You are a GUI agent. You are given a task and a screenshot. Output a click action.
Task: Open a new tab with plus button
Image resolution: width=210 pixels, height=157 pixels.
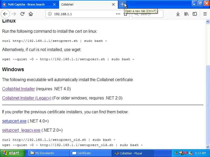[x=122, y=4]
